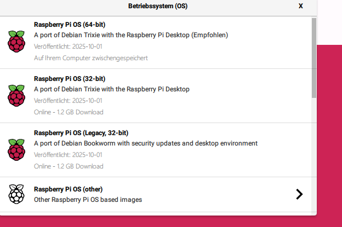Click the 'Betriebssystem (OS)' dialog header

pyautogui.click(x=158, y=6)
